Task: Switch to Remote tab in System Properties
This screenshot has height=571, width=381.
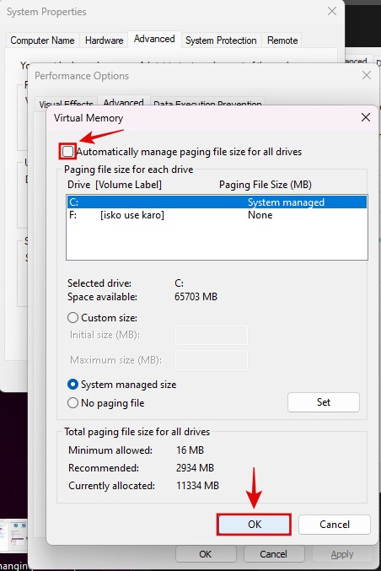Action: point(282,40)
